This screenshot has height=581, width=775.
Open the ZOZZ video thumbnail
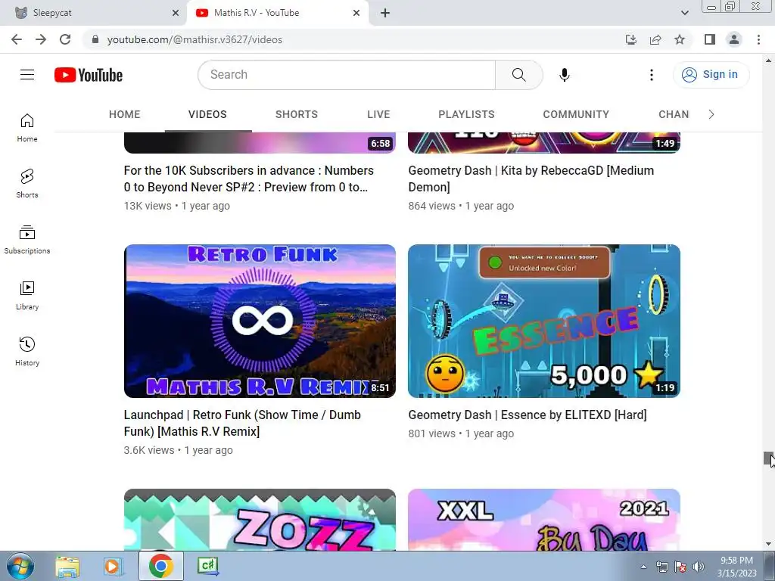(260, 520)
